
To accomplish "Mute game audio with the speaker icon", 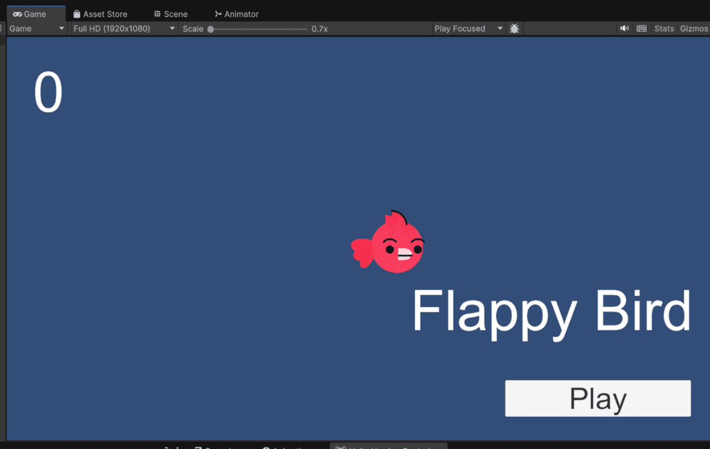I will pos(624,28).
